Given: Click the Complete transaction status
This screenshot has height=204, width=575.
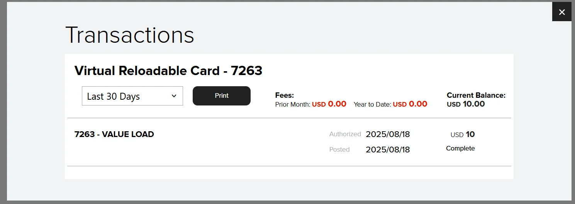Looking at the screenshot, I should coord(460,148).
